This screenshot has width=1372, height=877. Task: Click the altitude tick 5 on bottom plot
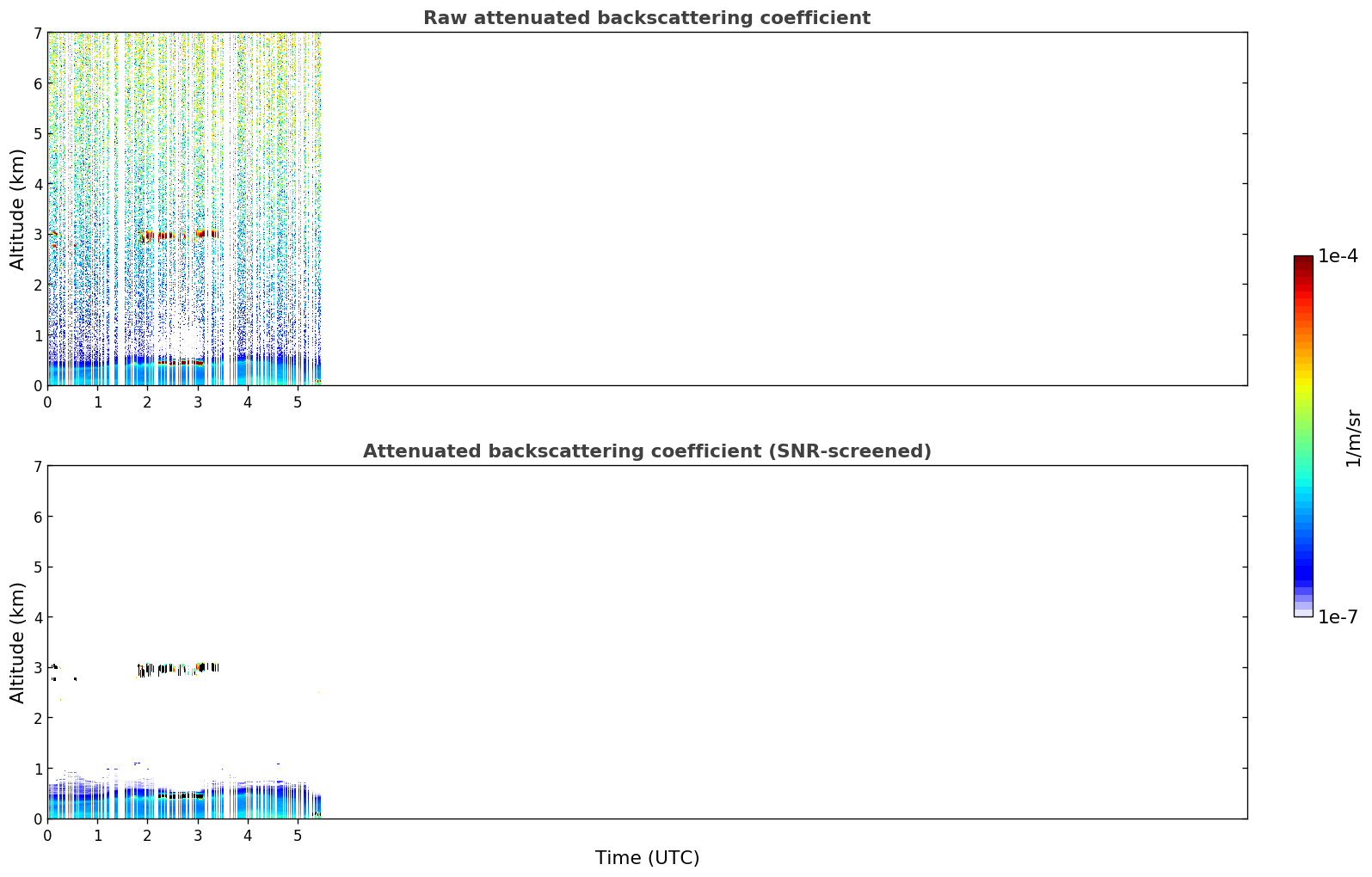[x=38, y=567]
